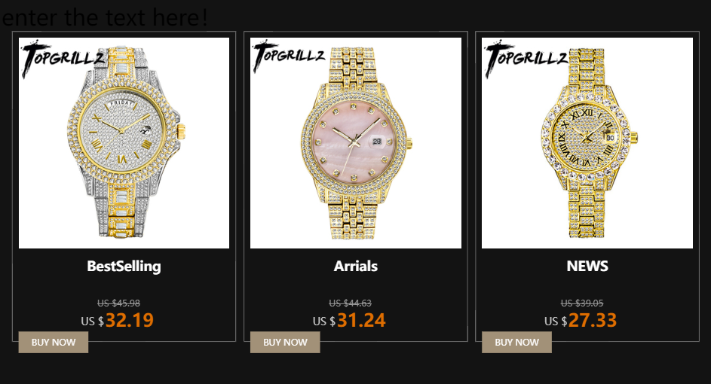Image resolution: width=711 pixels, height=384 pixels.
Task: Open the all-gold roman numeral watch image
Action: point(587,143)
